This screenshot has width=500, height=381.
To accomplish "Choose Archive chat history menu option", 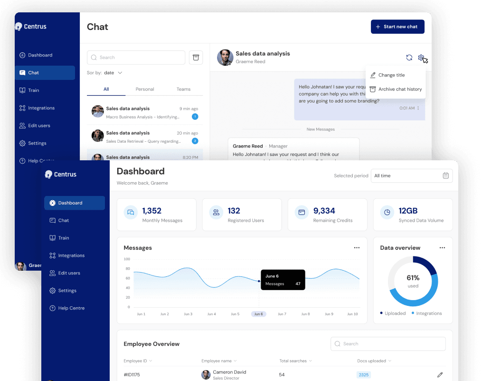I will point(400,89).
